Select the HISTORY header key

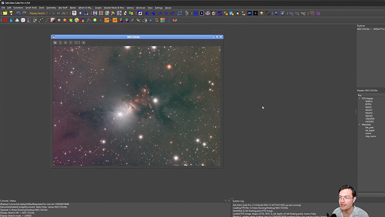click(x=369, y=121)
